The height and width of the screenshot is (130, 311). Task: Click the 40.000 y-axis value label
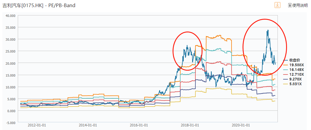pos(10,15)
